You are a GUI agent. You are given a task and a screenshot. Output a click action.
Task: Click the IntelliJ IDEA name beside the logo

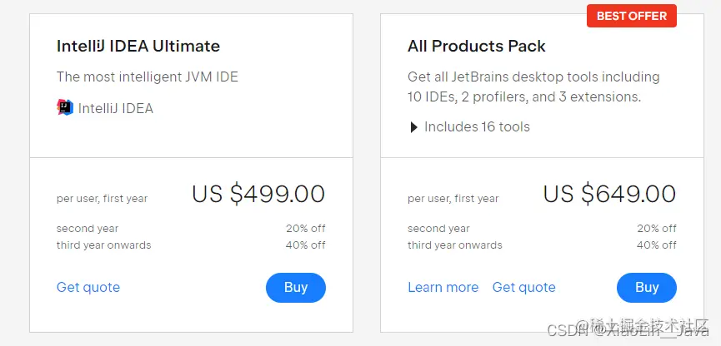[116, 108]
